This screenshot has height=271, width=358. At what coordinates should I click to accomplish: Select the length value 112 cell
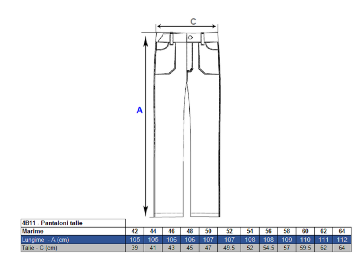pos(342,240)
